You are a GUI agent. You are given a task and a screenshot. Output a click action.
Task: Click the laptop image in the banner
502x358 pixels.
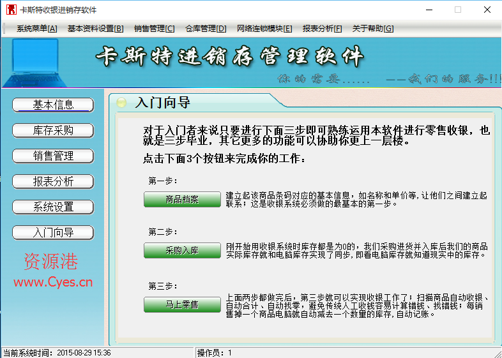tap(35, 63)
